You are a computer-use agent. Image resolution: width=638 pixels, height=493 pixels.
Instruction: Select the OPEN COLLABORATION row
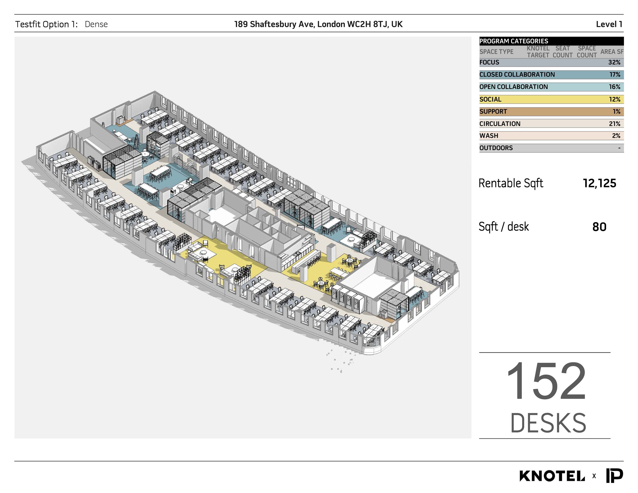tap(551, 87)
